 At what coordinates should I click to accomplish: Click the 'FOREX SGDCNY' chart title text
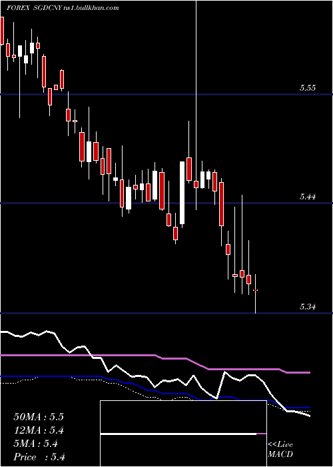(35, 8)
